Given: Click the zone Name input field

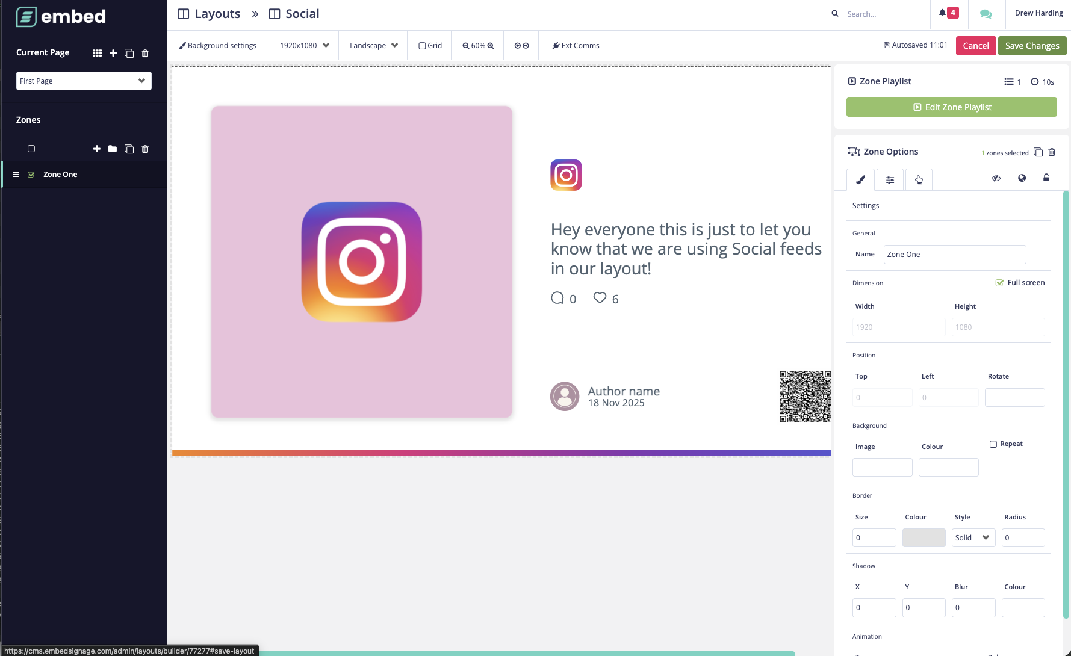Looking at the screenshot, I should pos(954,254).
